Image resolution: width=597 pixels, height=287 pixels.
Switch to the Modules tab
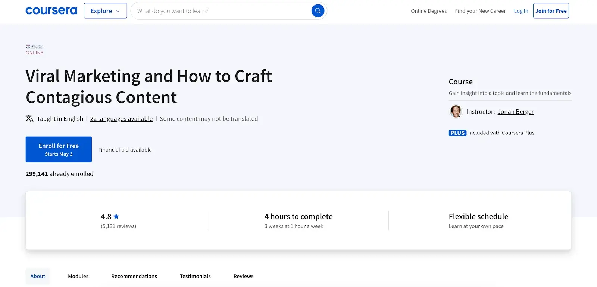click(78, 276)
